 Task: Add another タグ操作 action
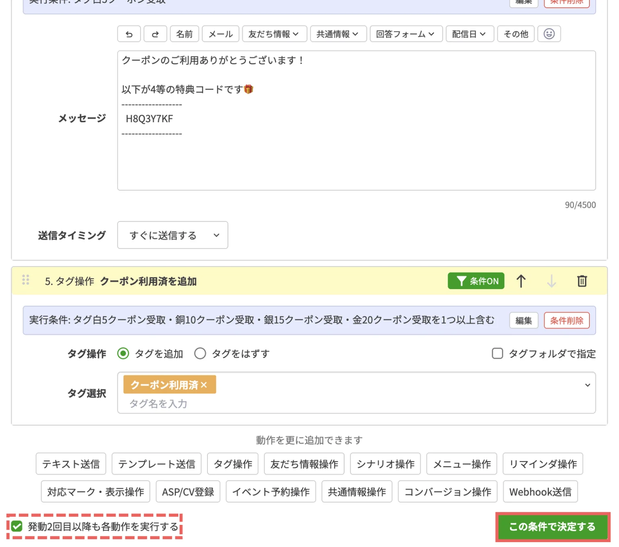(x=233, y=464)
